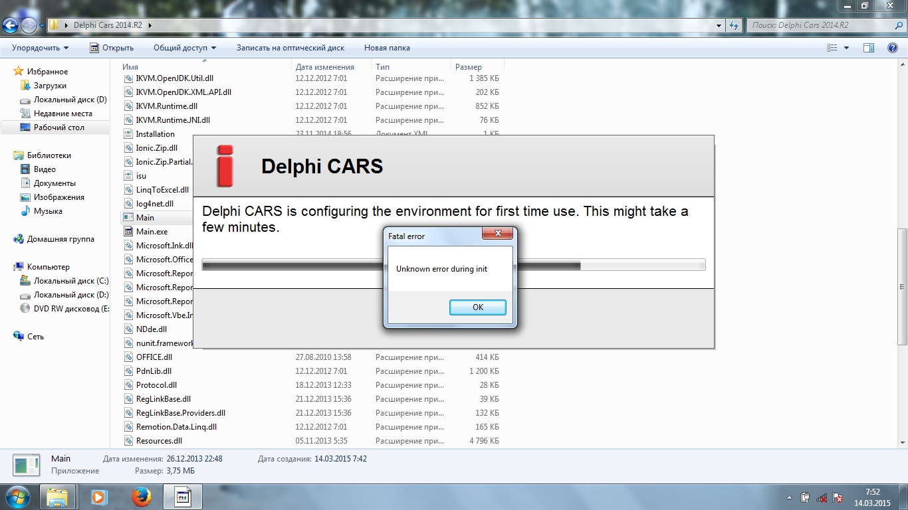Open Локальный диск (C:) under Компьютер
The width and height of the screenshot is (908, 510).
pyautogui.click(x=71, y=281)
